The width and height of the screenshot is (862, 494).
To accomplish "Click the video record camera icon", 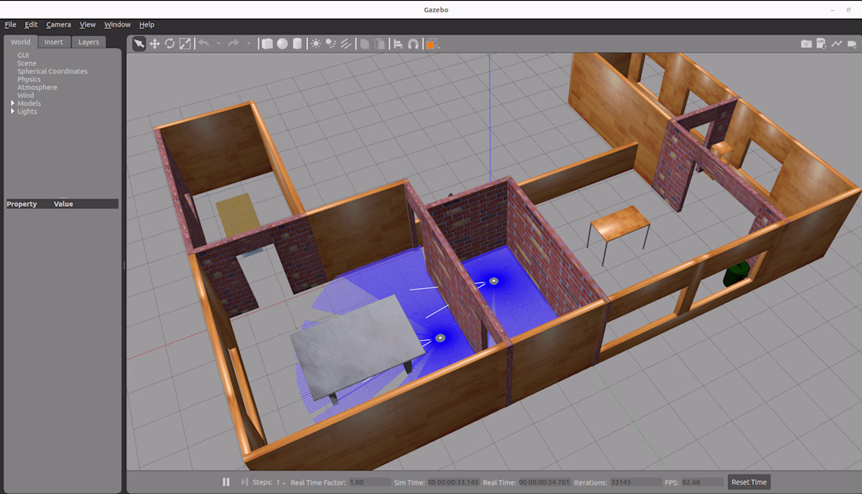I will [x=852, y=44].
